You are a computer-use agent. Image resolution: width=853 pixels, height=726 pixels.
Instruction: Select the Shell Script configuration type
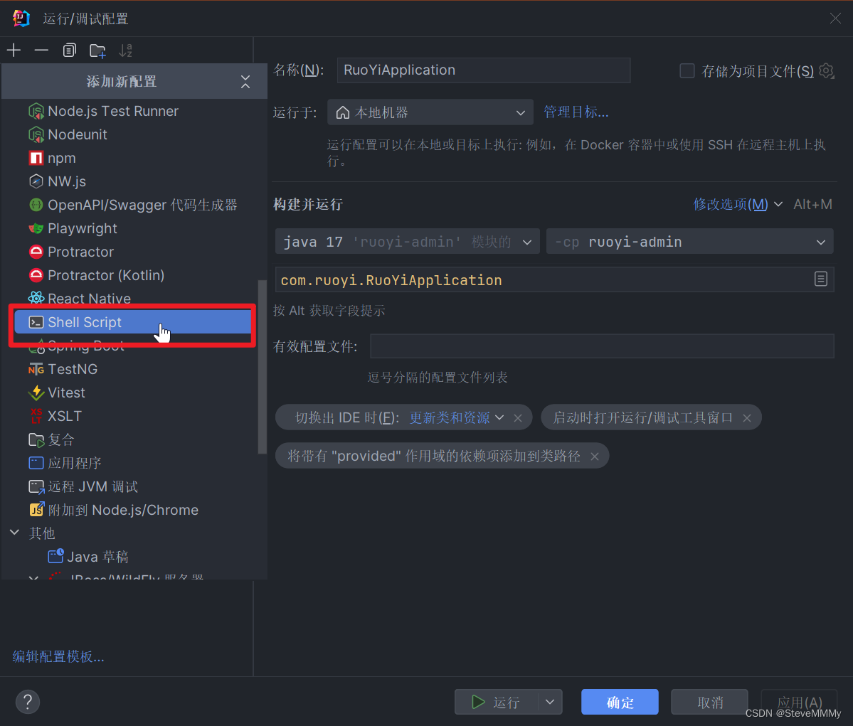[x=133, y=322]
